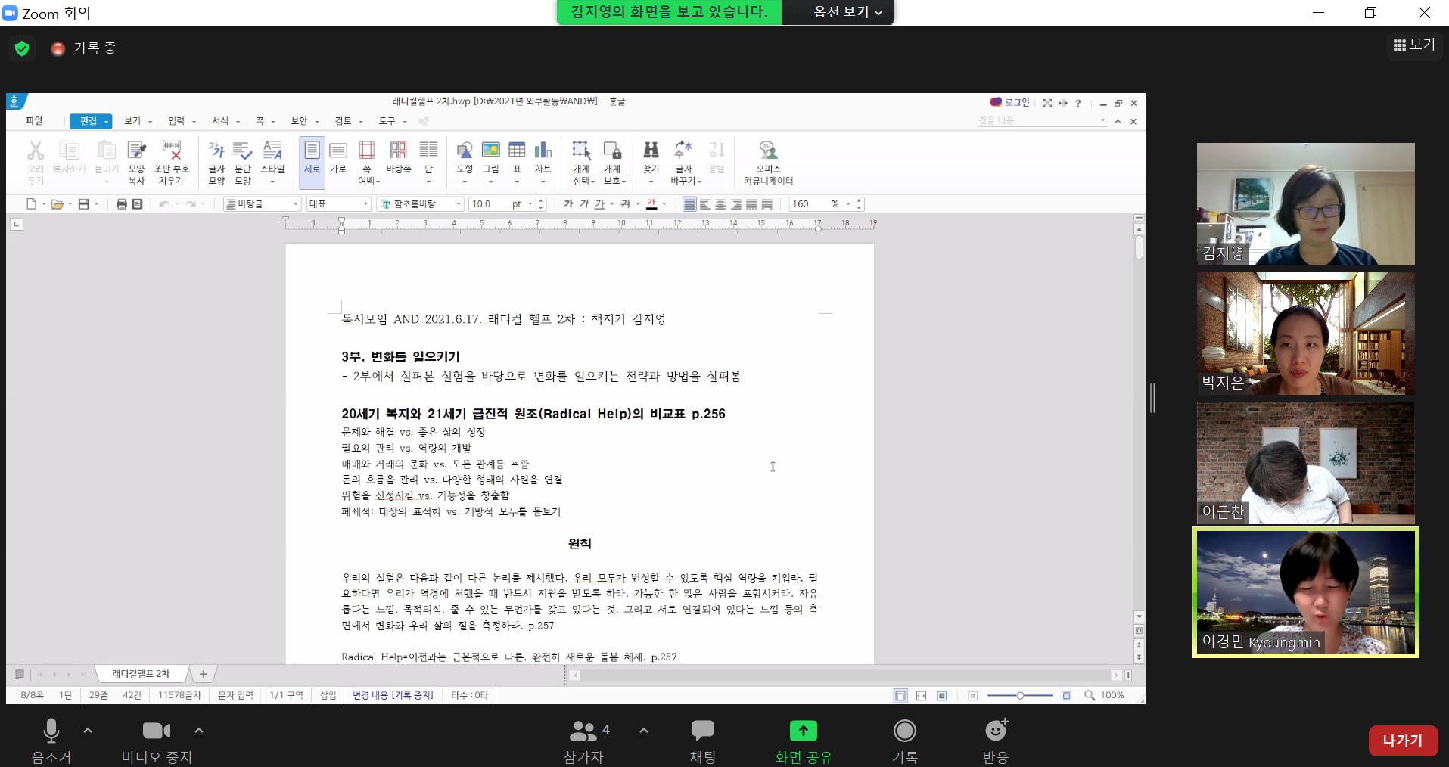Open the 채팅 chat panel
This screenshot has width=1449, height=767.
702,739
